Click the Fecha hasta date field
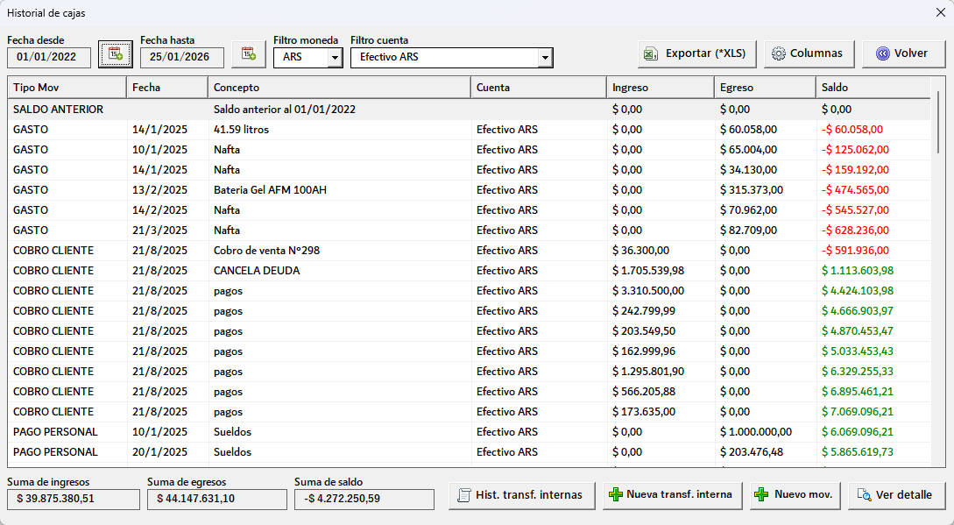The width and height of the screenshot is (954, 525). 182,57
